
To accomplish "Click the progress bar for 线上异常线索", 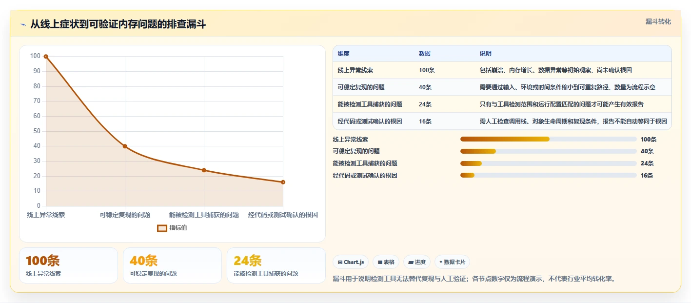I will coord(548,139).
